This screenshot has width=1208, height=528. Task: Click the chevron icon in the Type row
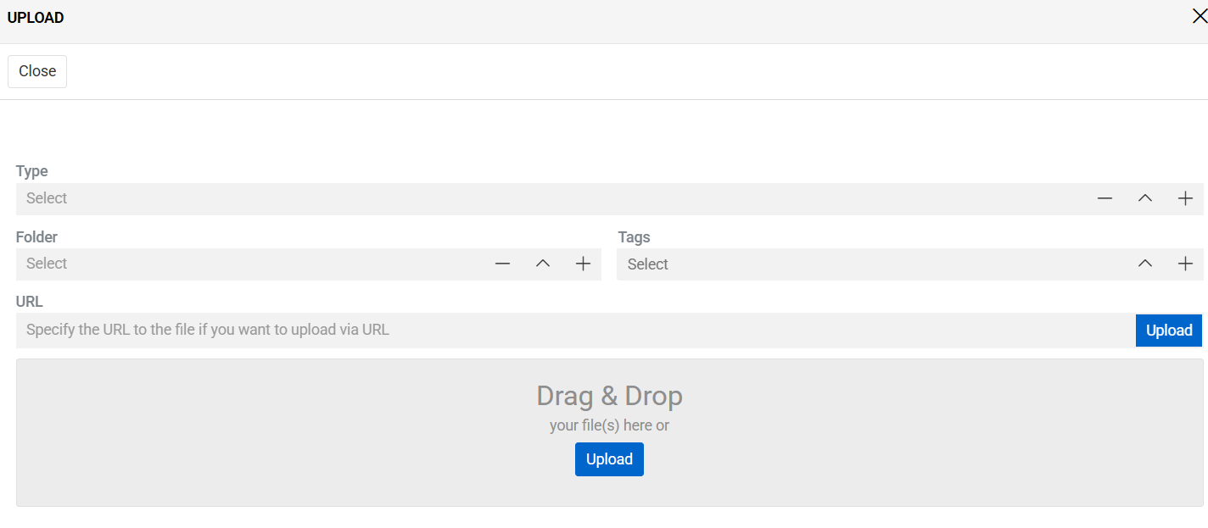tap(1145, 197)
